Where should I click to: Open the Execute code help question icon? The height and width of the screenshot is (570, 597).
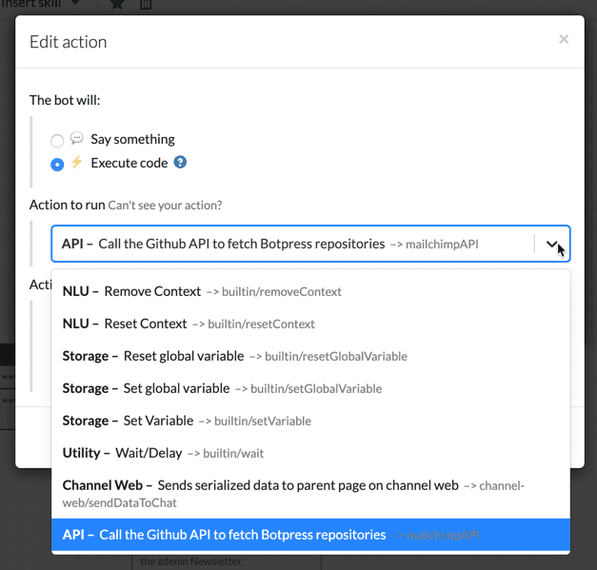(180, 162)
